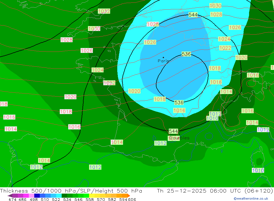Click the 1018 label left of the lower 536
Viewport: 274px width, 201px height.
[x=160, y=99]
